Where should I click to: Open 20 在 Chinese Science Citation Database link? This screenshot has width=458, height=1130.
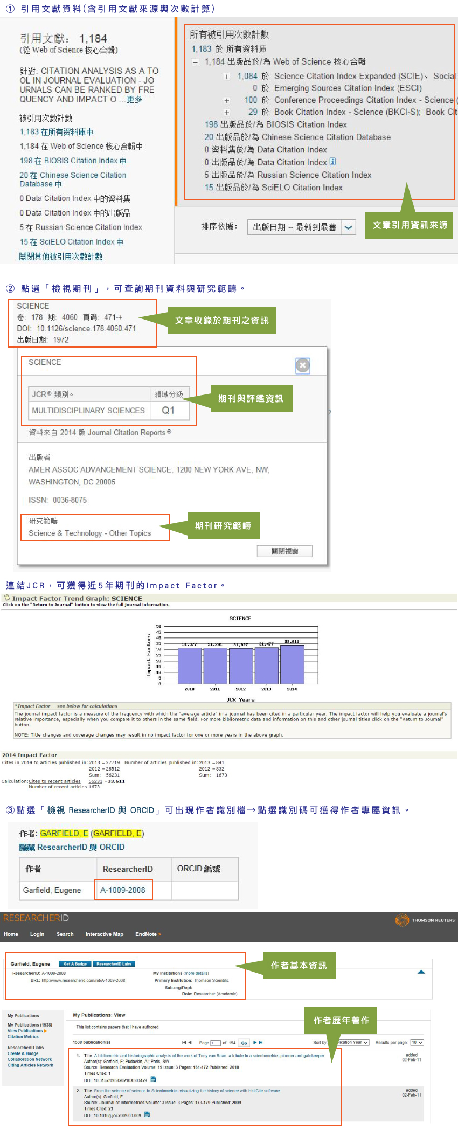(73, 179)
